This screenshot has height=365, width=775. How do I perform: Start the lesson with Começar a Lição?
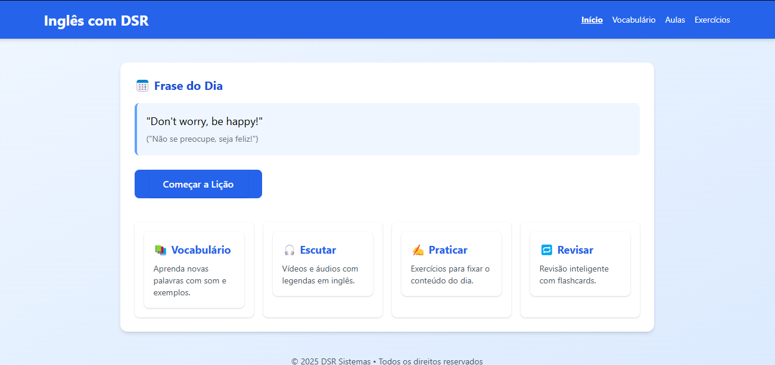(198, 184)
